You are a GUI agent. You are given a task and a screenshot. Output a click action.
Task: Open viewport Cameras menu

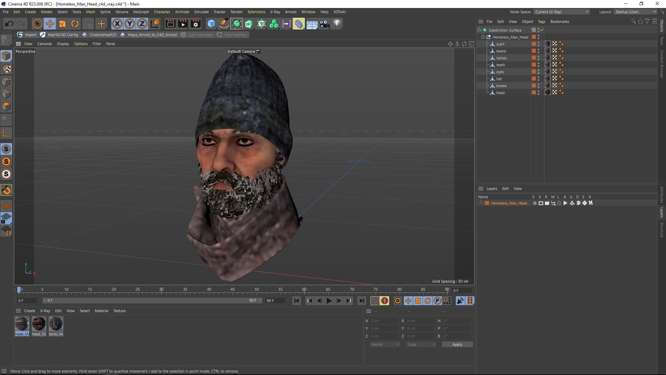[44, 44]
